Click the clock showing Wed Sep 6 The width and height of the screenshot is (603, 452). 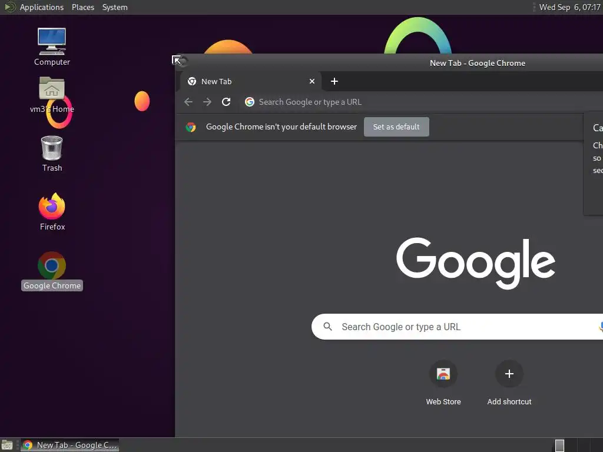click(569, 7)
